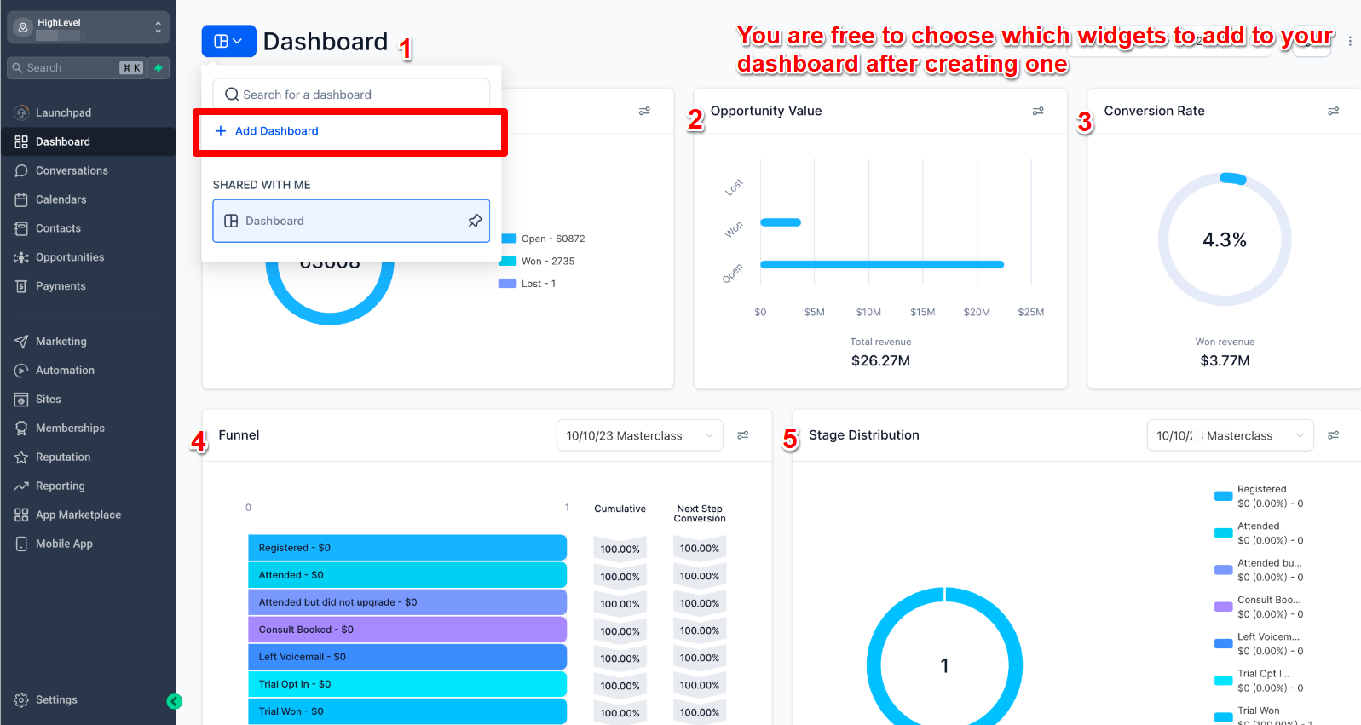Open the HighLevel account switcher
The image size is (1361, 725).
(x=88, y=27)
